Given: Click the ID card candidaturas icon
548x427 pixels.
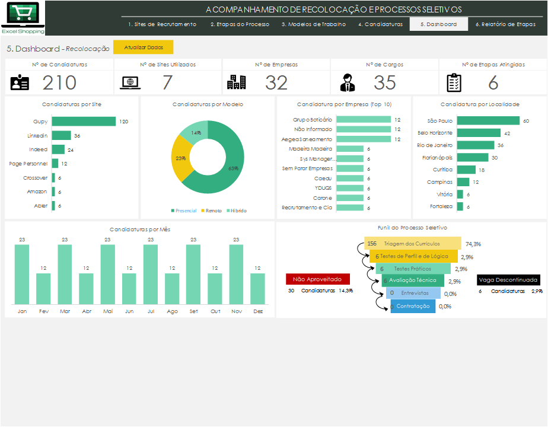Looking at the screenshot, I should pyautogui.click(x=20, y=83).
